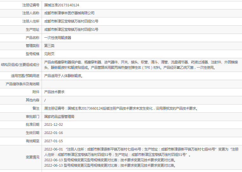Click approving department 国家药品监督管理局

(59, 117)
